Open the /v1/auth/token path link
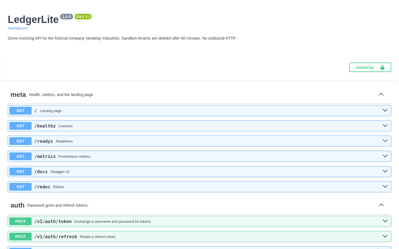This screenshot has width=399, height=249. point(53,221)
